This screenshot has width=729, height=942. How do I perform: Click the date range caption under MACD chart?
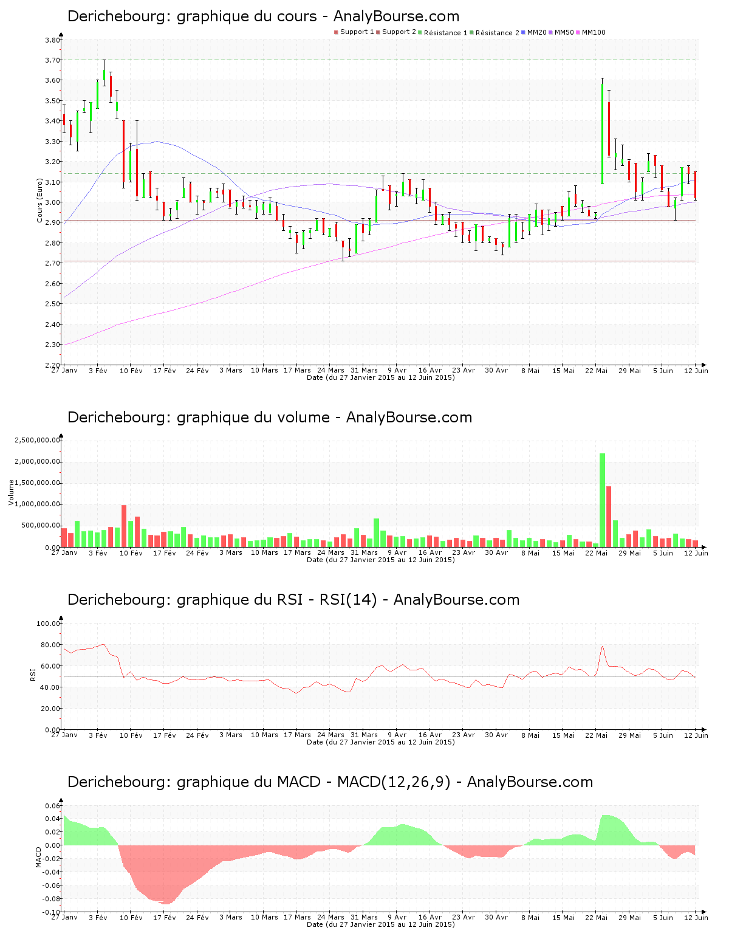[x=381, y=924]
